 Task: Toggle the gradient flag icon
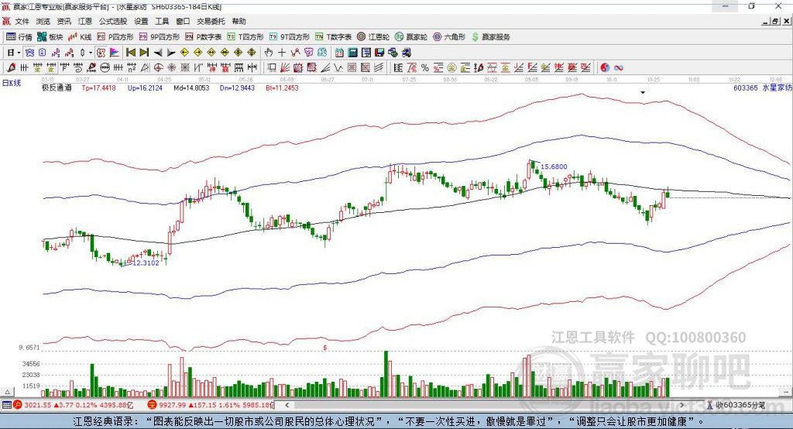coord(115,53)
